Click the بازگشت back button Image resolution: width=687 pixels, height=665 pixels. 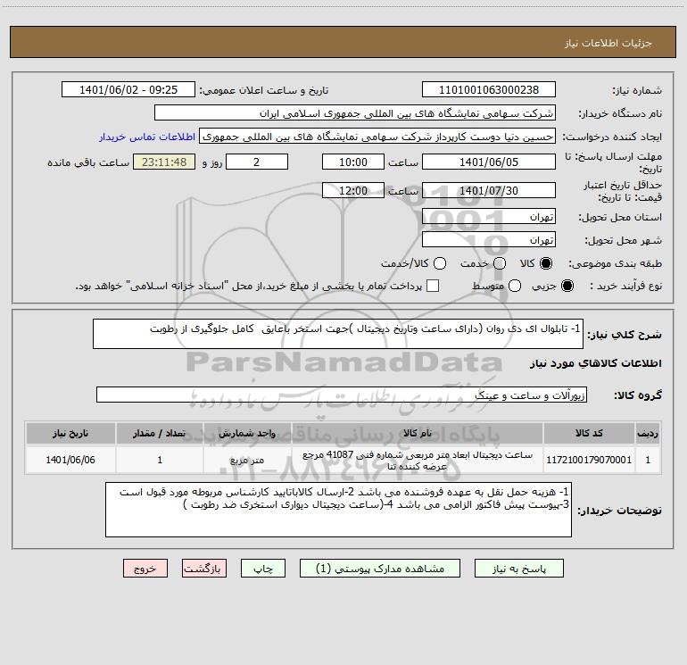tap(204, 569)
